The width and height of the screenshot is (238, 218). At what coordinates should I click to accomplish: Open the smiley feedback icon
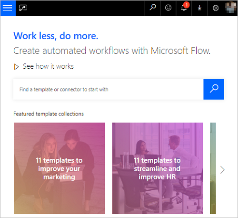pyautogui.click(x=168, y=8)
